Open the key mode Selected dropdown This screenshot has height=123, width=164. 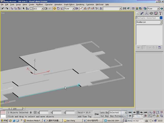click(x=118, y=112)
